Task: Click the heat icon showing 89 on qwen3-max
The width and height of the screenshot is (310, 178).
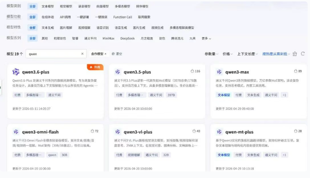Action: point(295,71)
